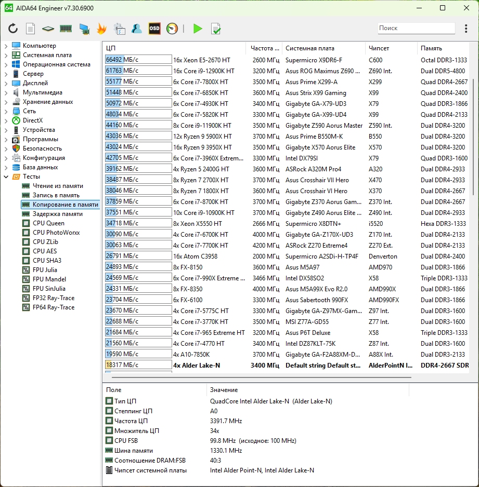Viewport: 479px width, 487px height.
Task: Sort by Память column header
Action: 431,48
